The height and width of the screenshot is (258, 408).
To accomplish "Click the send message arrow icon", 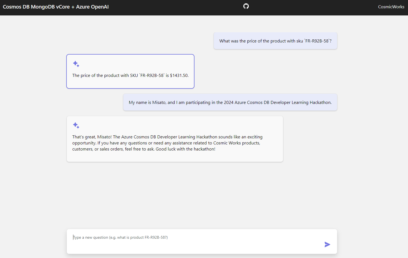I will click(327, 244).
